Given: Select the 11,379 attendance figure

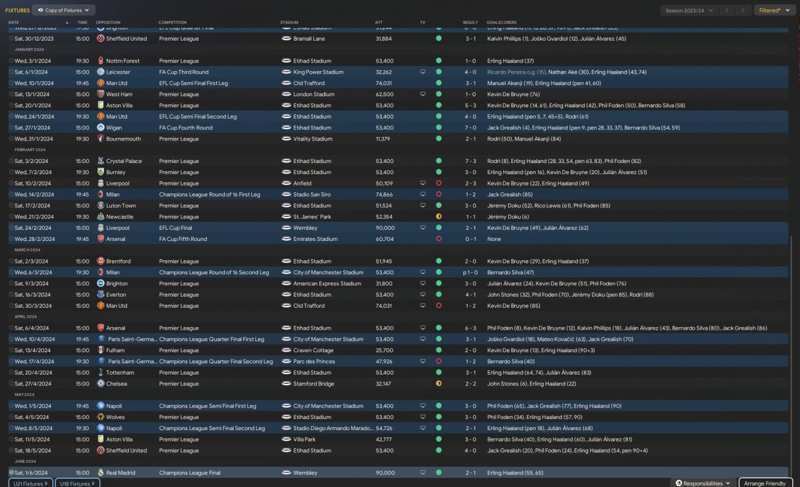Looking at the screenshot, I should point(384,139).
